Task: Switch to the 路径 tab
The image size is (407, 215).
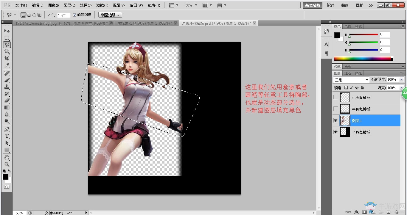Action: (x=358, y=73)
